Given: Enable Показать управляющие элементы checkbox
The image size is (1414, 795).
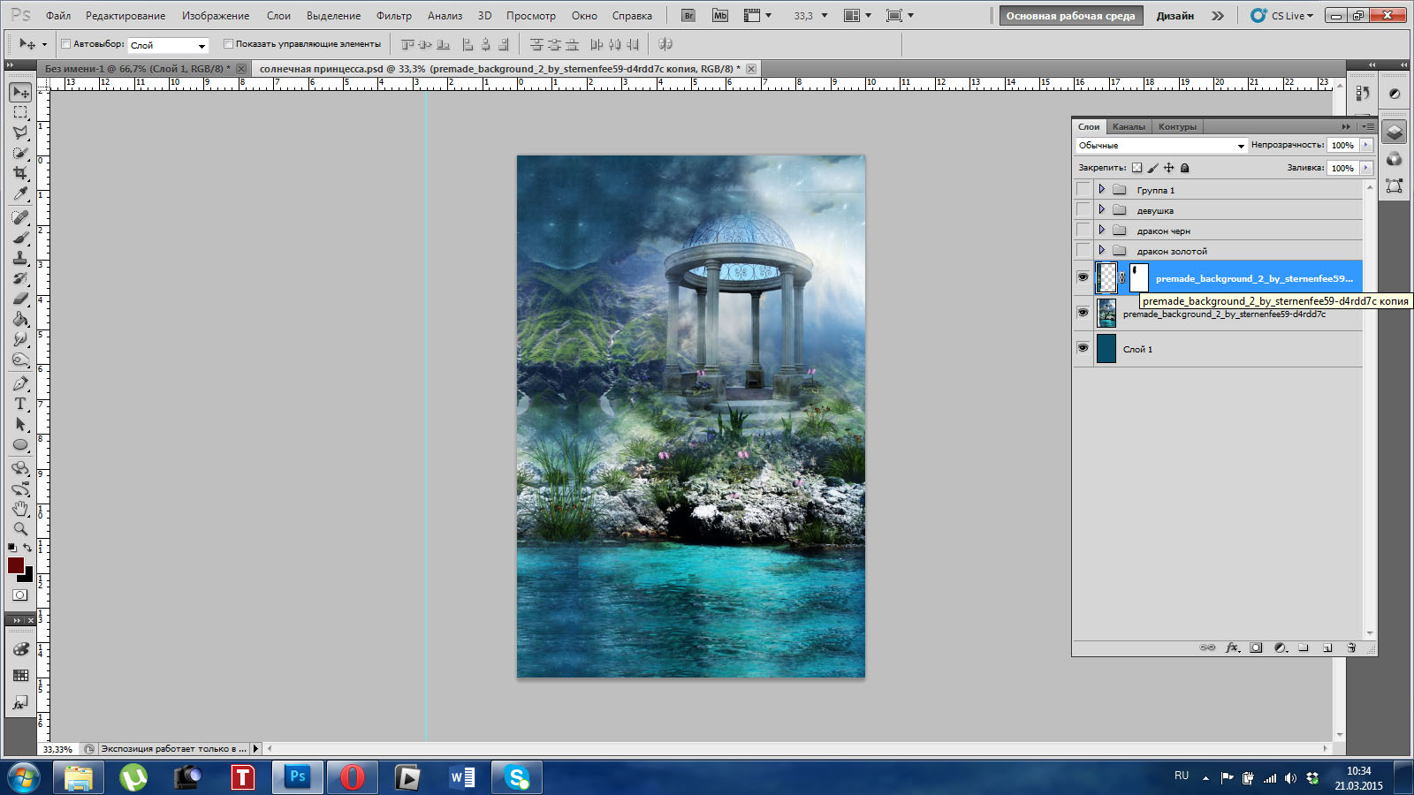Looking at the screenshot, I should point(228,43).
